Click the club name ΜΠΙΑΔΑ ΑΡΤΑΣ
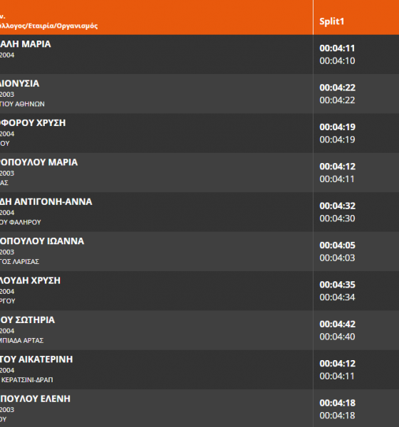This screenshot has width=399, height=427. (x=22, y=340)
